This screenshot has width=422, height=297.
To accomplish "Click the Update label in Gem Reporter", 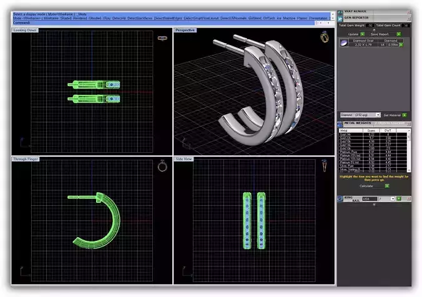I will click(x=353, y=34).
